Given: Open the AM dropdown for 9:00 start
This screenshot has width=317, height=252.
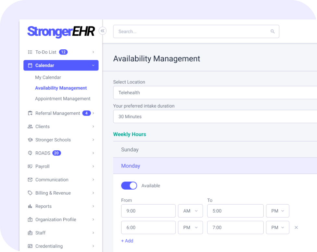Looking at the screenshot, I should pyautogui.click(x=190, y=211).
